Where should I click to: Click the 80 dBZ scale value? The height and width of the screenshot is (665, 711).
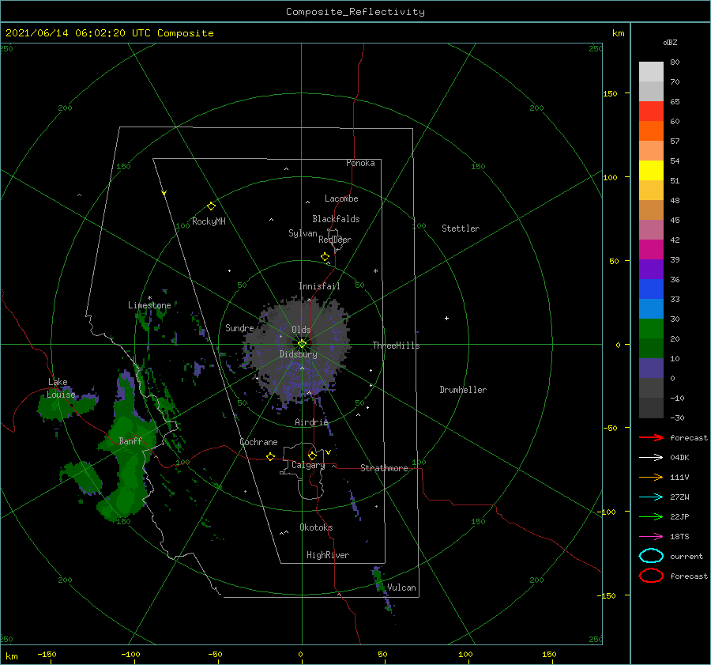click(675, 62)
